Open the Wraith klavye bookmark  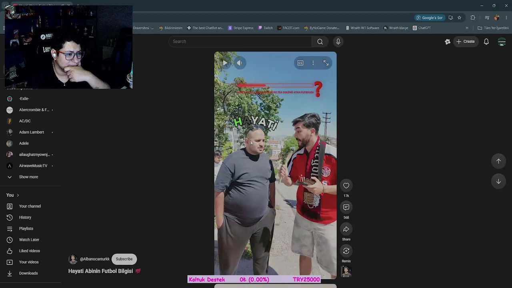[x=396, y=28]
